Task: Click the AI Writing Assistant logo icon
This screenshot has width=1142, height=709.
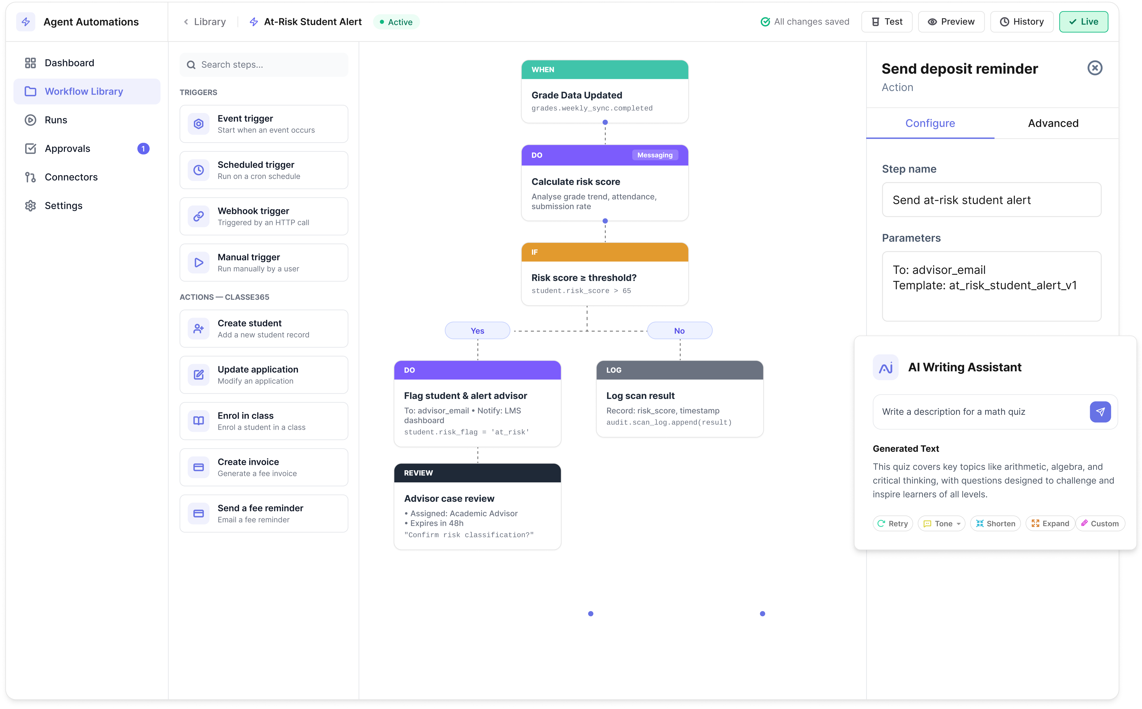Action: coord(885,368)
